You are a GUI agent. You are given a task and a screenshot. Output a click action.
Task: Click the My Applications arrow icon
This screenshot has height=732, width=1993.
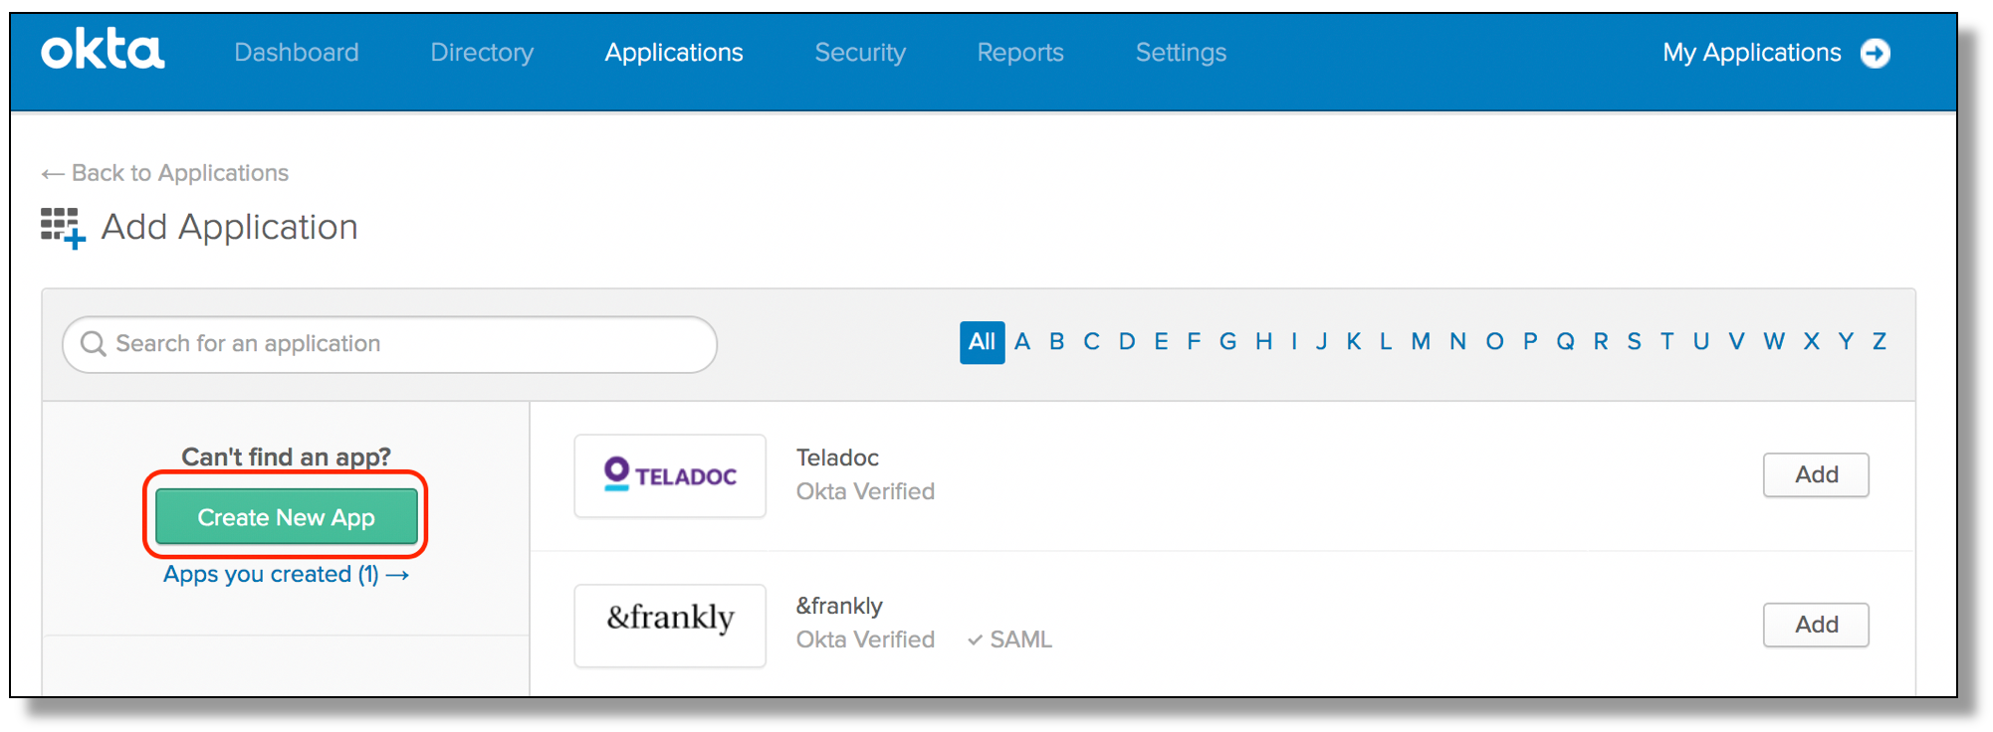tap(1876, 53)
